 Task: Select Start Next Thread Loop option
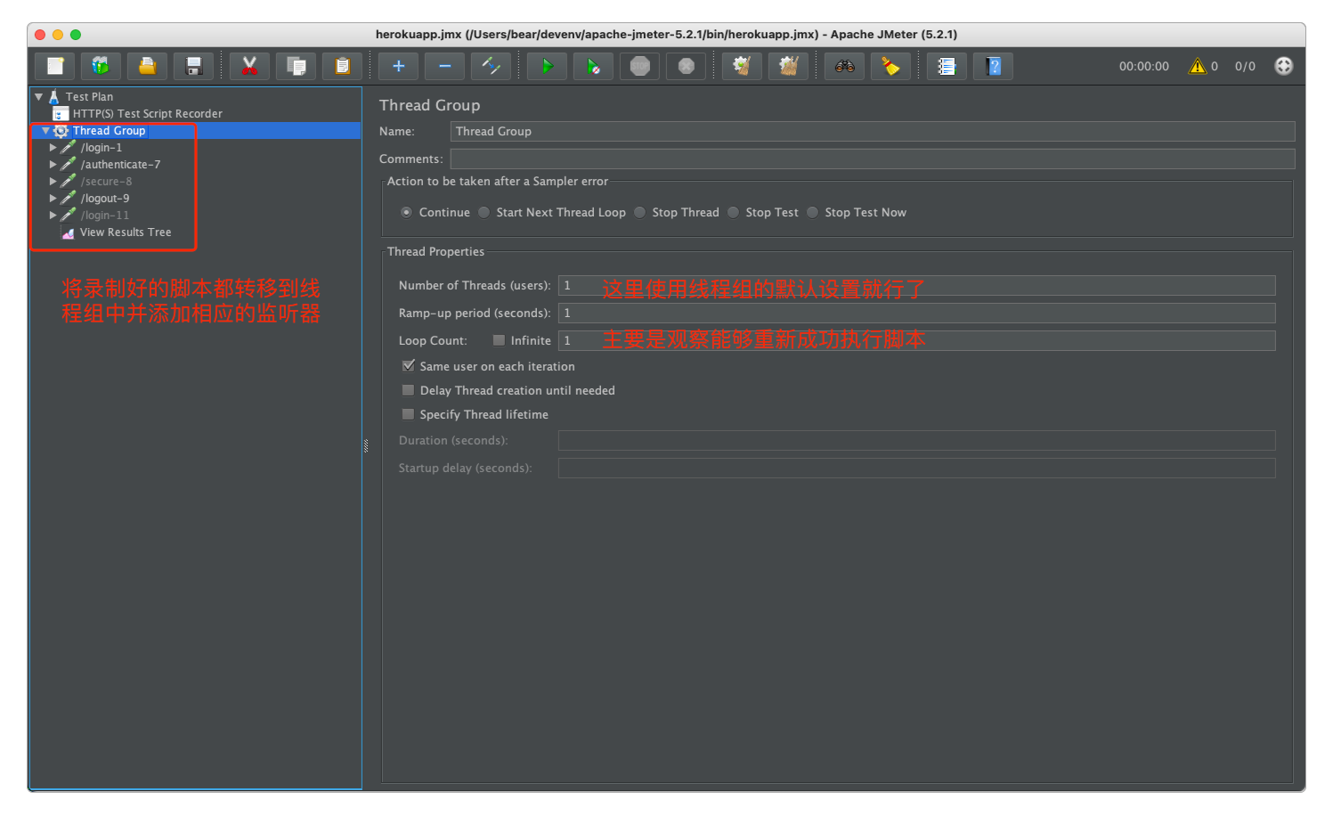coord(484,212)
